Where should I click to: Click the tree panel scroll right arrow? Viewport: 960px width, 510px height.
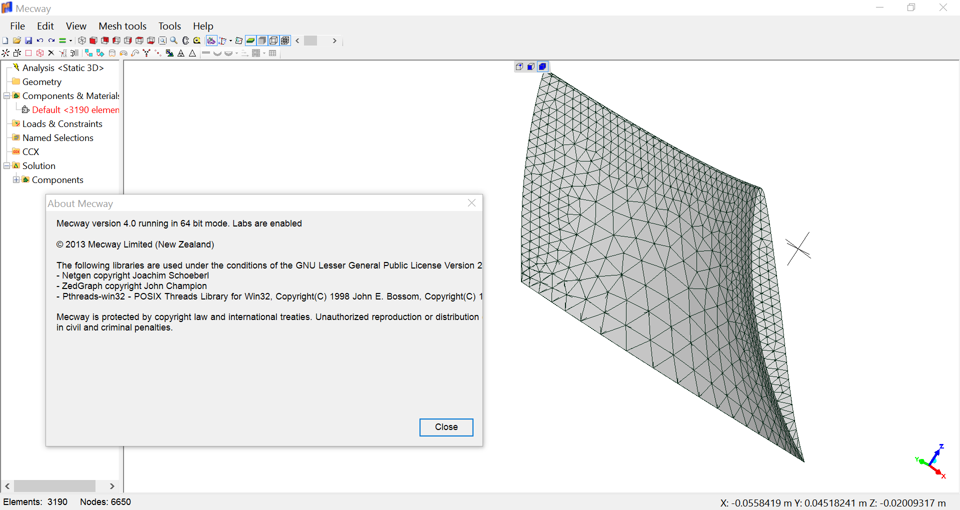tap(112, 486)
